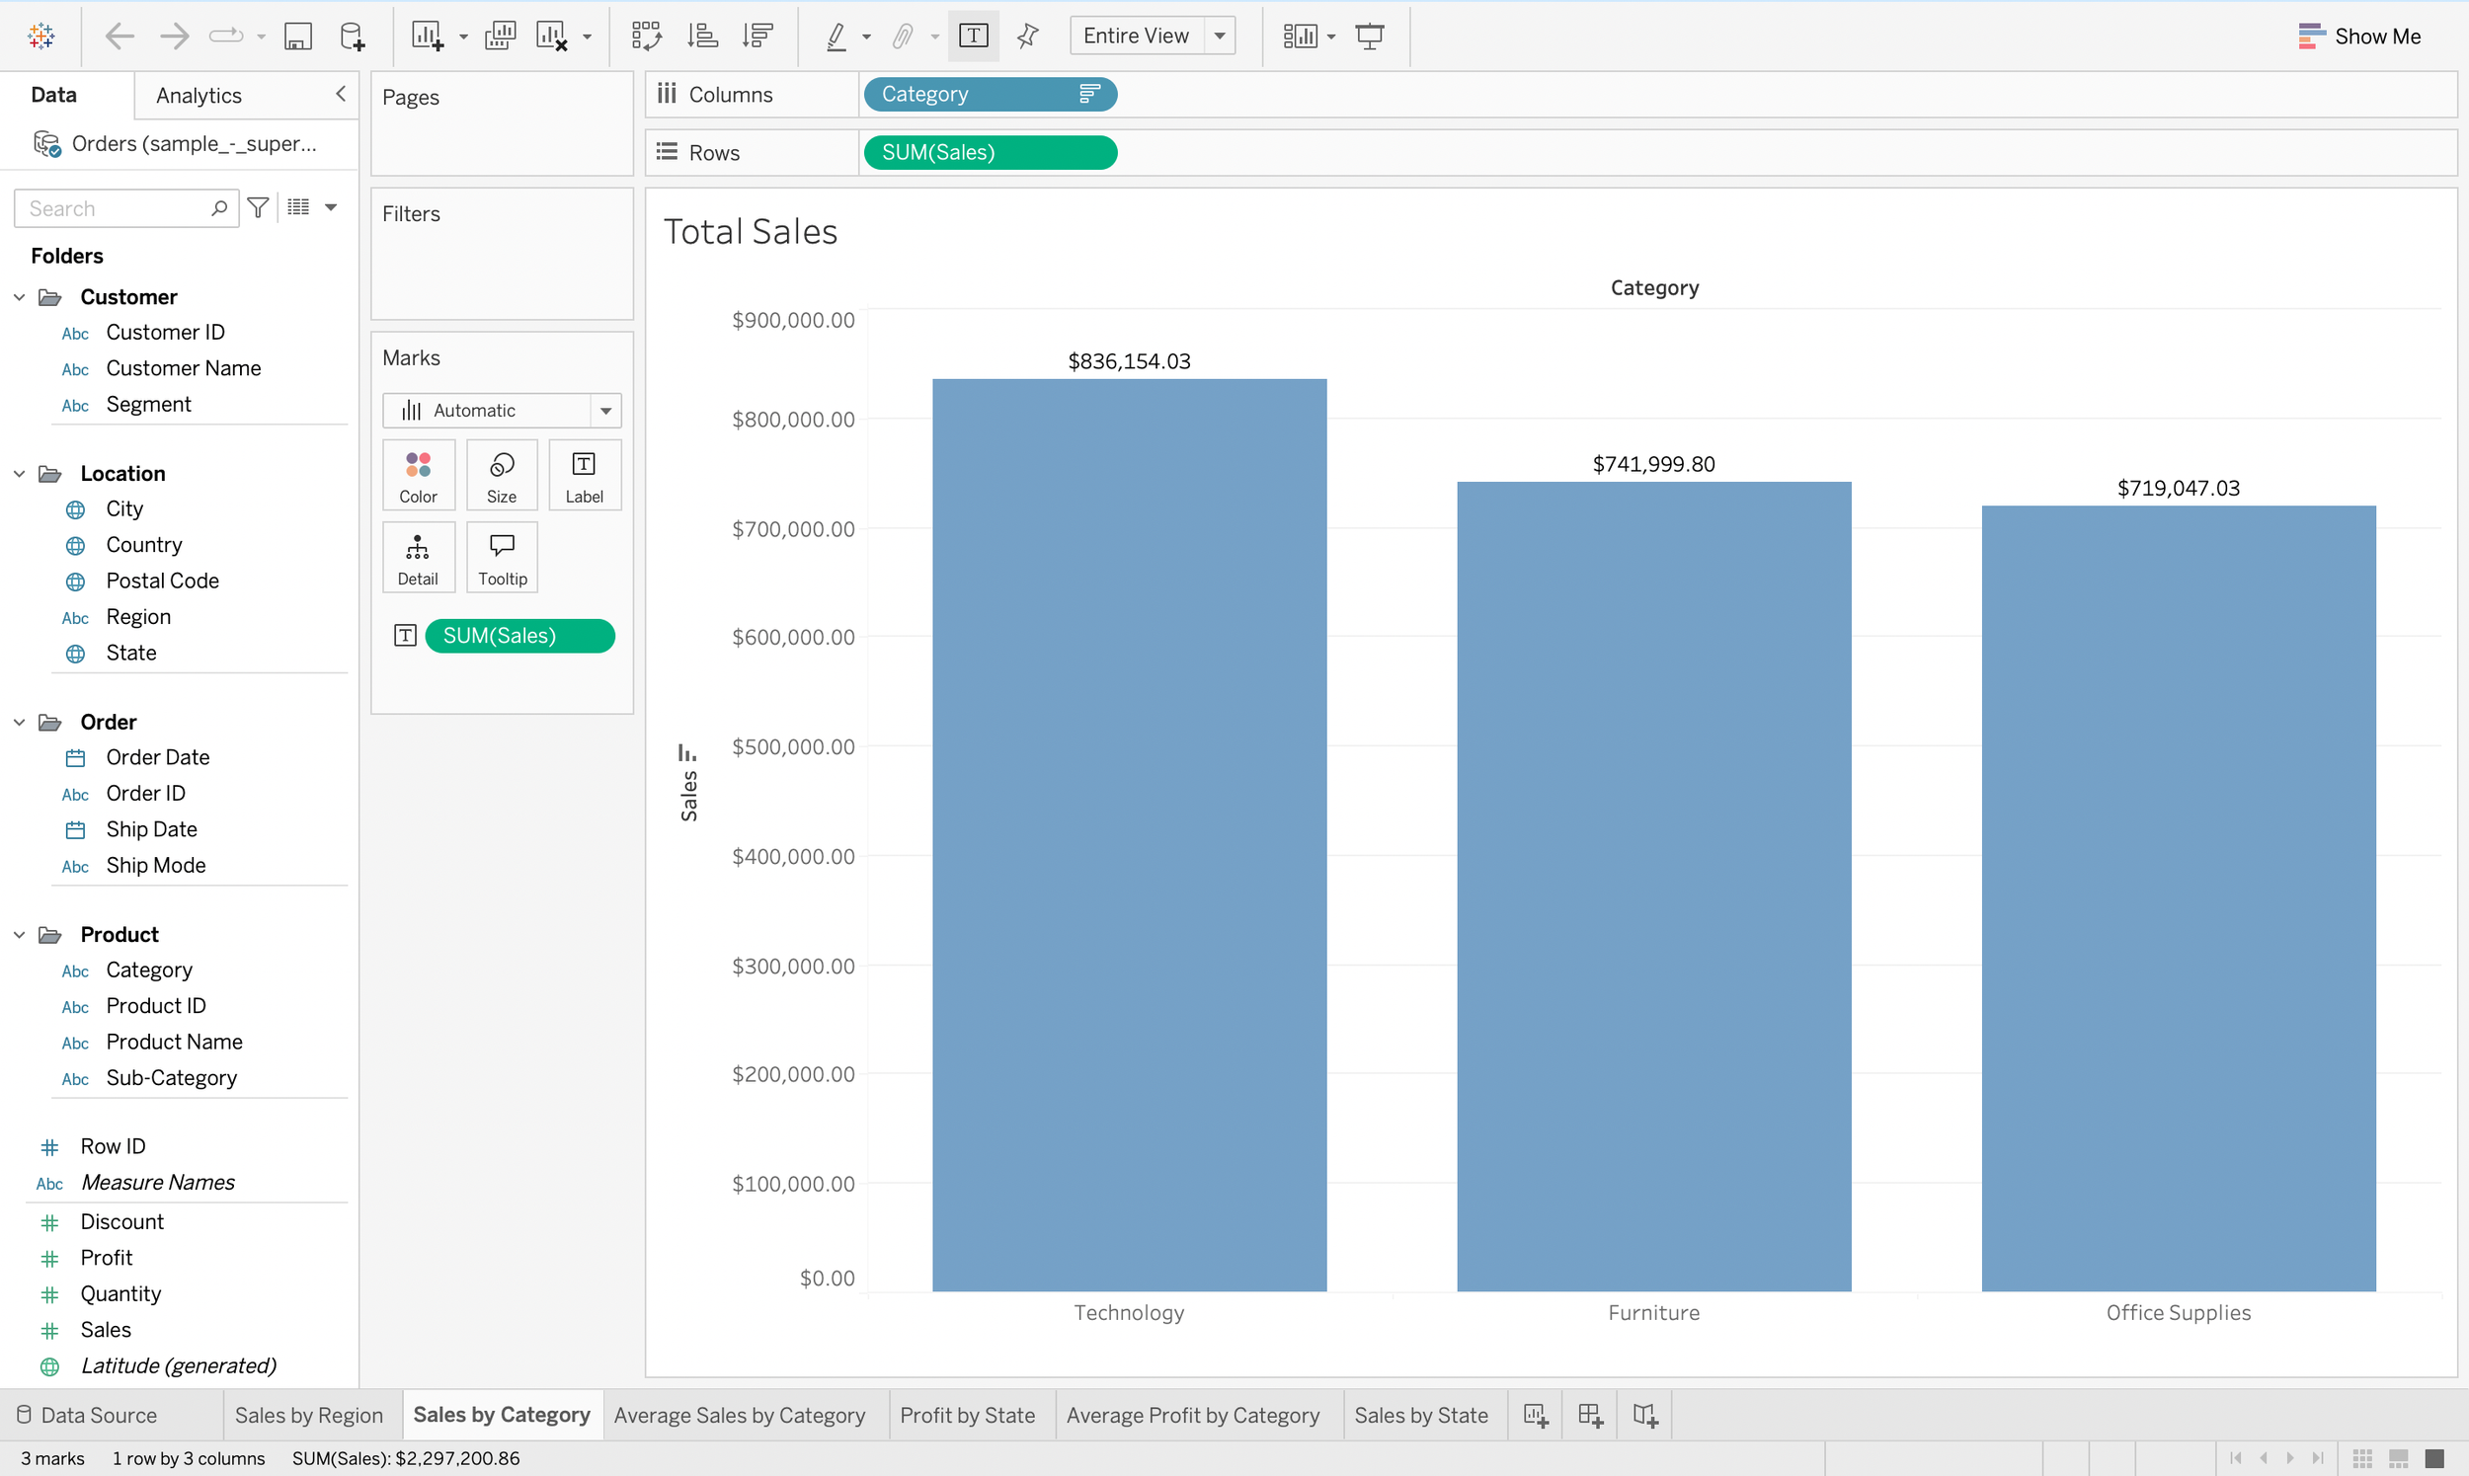
Task: Toggle Show Mark Labels button
Action: coord(973,37)
